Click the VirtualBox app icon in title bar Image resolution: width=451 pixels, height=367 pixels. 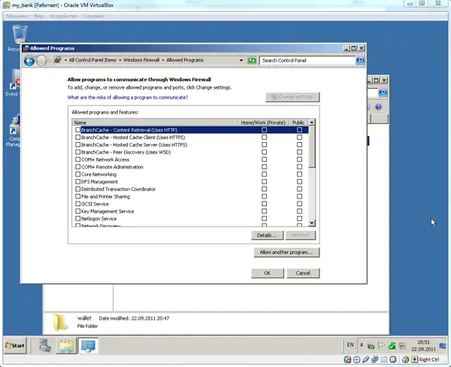(x=6, y=5)
